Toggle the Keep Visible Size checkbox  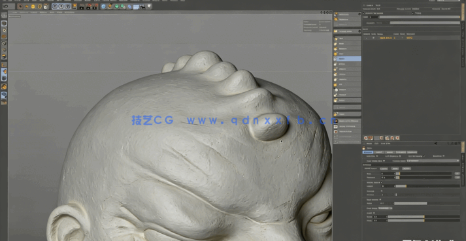[384, 161]
